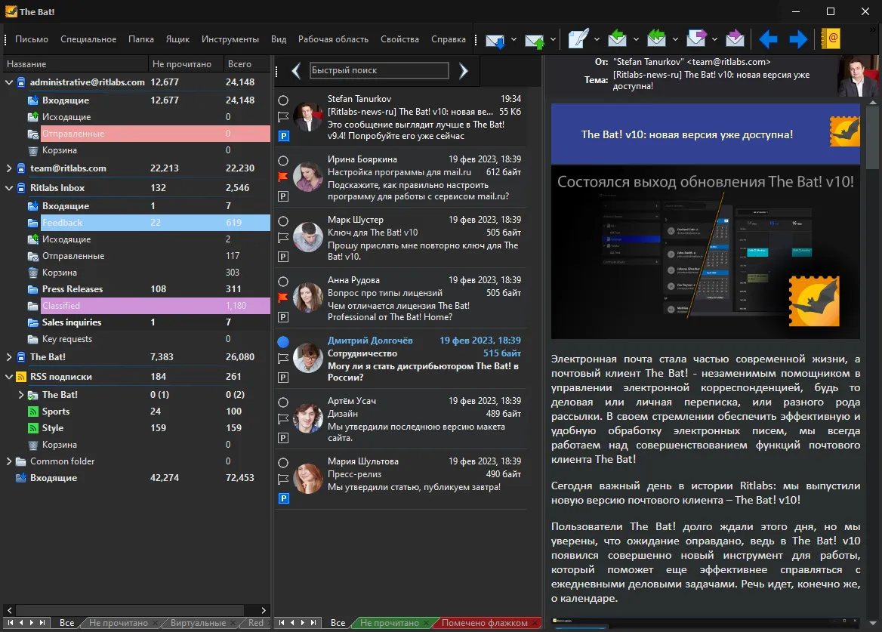Open the Специальное menu
The height and width of the screenshot is (632, 882).
(88, 39)
